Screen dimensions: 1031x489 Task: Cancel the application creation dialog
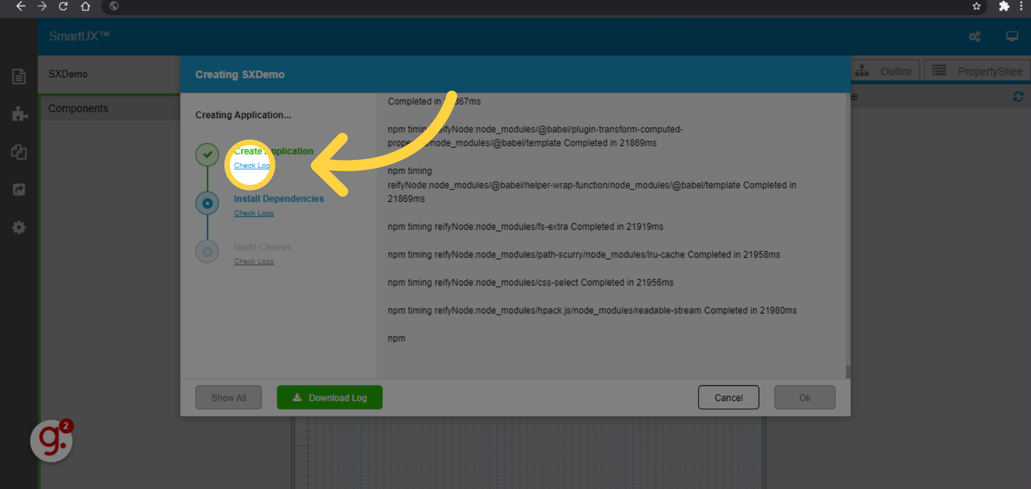tap(728, 398)
